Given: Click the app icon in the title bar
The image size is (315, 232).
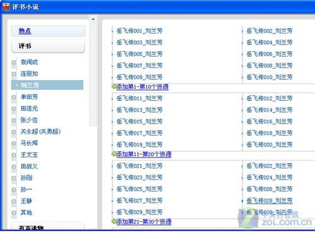Looking at the screenshot, I should (6, 6).
